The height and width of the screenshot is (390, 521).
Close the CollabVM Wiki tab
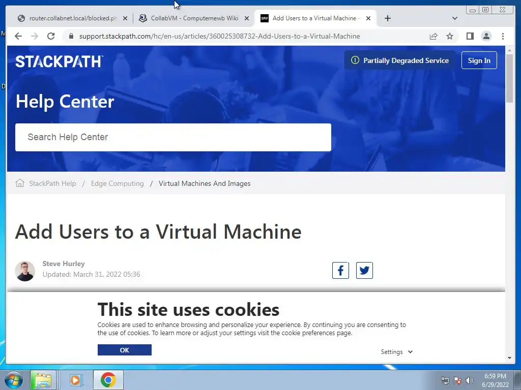247,19
